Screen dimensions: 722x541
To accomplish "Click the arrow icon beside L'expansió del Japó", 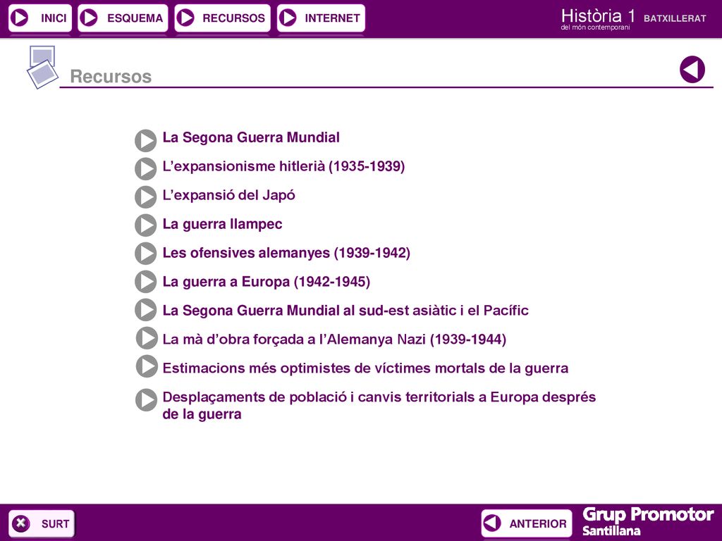I will pyautogui.click(x=145, y=197).
